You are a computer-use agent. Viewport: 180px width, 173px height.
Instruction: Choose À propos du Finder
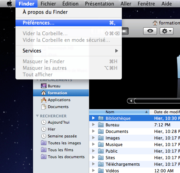pyautogui.click(x=68, y=12)
